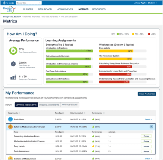The image size is (163, 160).
Task: Click thumbs-up icon in Basic Math row
Action: click(93, 120)
